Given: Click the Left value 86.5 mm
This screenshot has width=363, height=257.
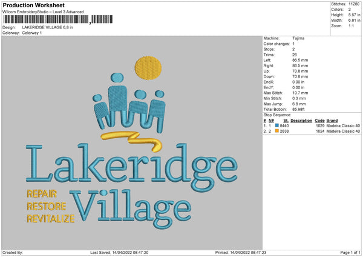Looking at the screenshot, I should [300, 60].
